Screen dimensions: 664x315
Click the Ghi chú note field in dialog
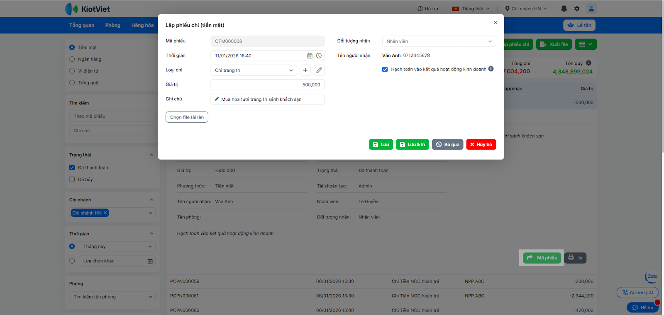pos(268,99)
